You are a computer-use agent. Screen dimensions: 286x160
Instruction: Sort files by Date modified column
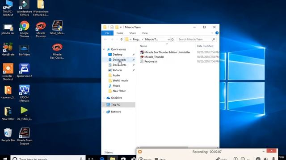point(205,46)
